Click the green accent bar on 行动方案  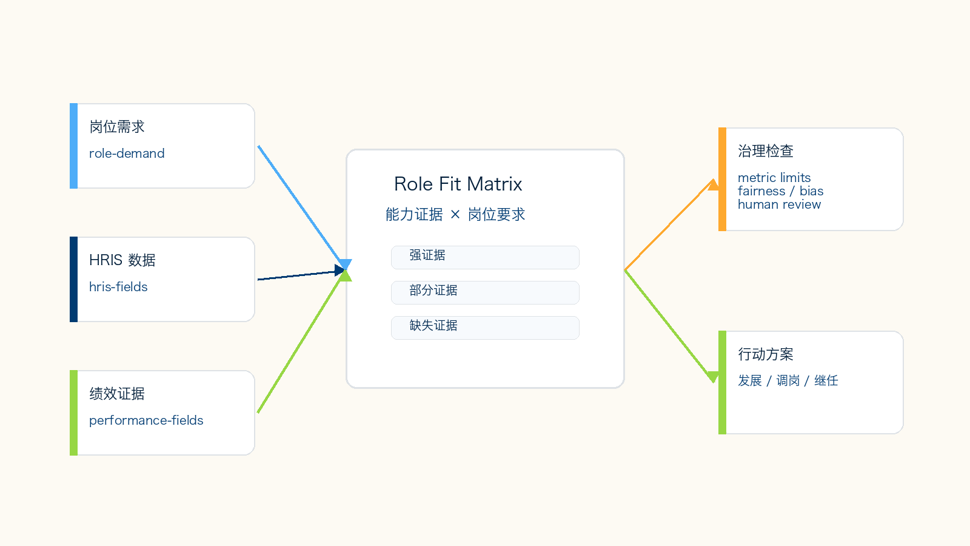[722, 382]
